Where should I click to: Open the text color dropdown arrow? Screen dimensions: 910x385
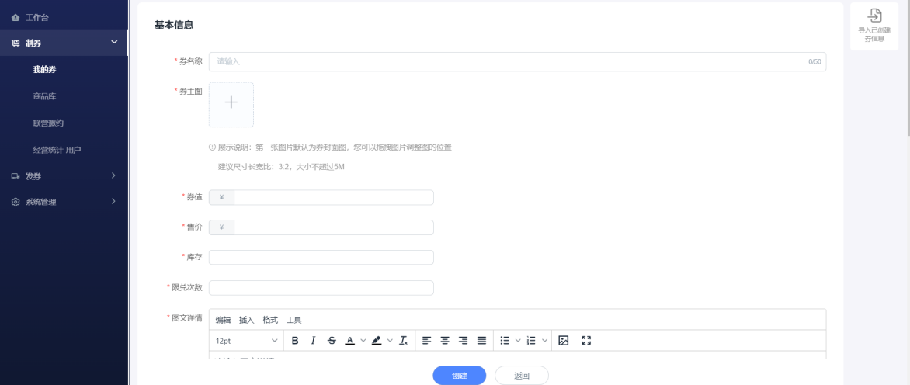tap(361, 341)
